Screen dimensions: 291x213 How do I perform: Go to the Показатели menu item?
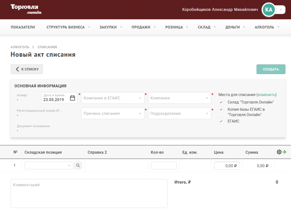[x=23, y=27]
